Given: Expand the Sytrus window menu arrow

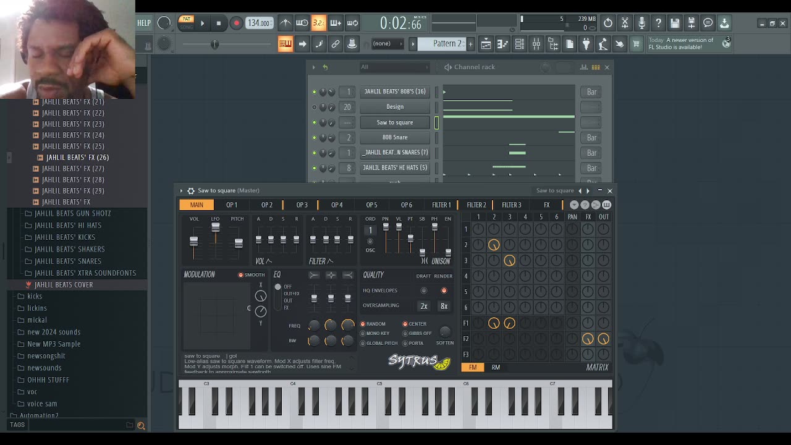Looking at the screenshot, I should (181, 191).
